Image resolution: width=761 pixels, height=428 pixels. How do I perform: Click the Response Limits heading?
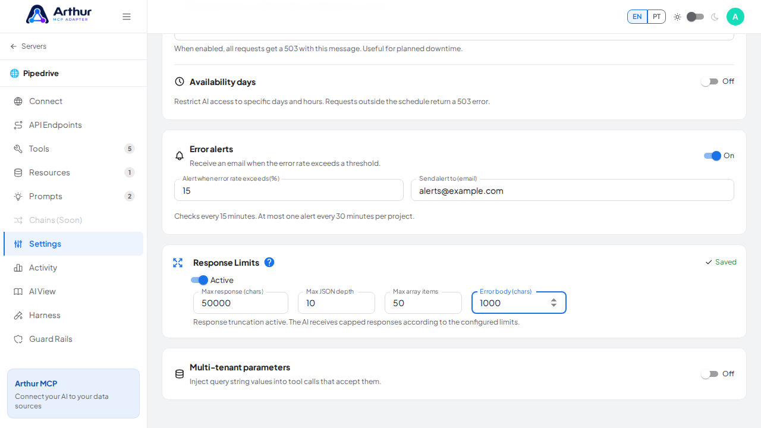click(x=226, y=262)
